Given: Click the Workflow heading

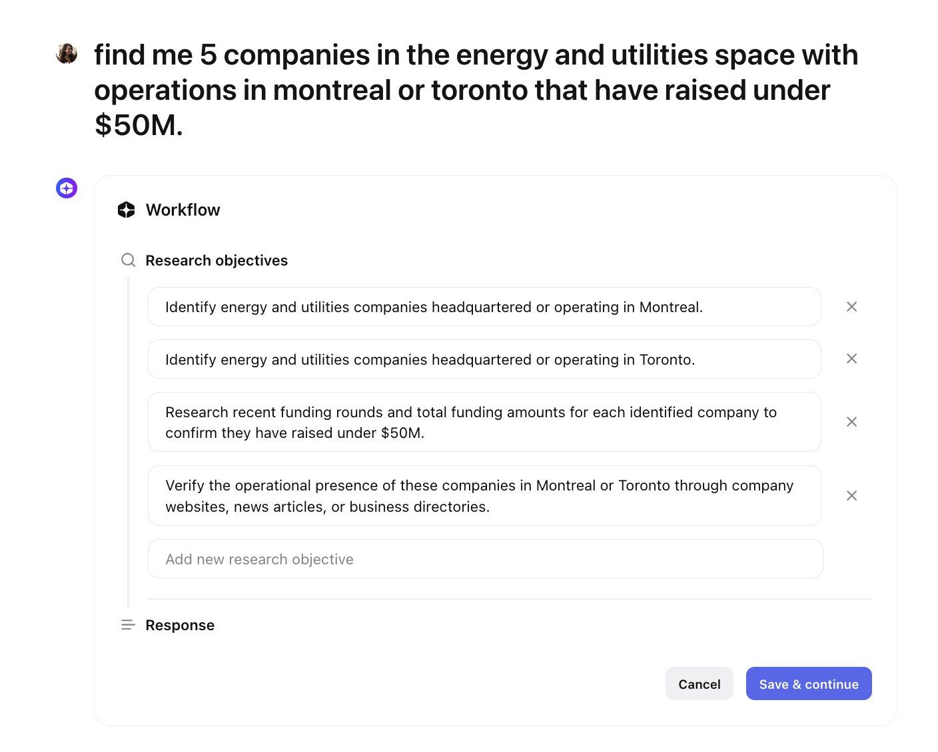Looking at the screenshot, I should [183, 210].
